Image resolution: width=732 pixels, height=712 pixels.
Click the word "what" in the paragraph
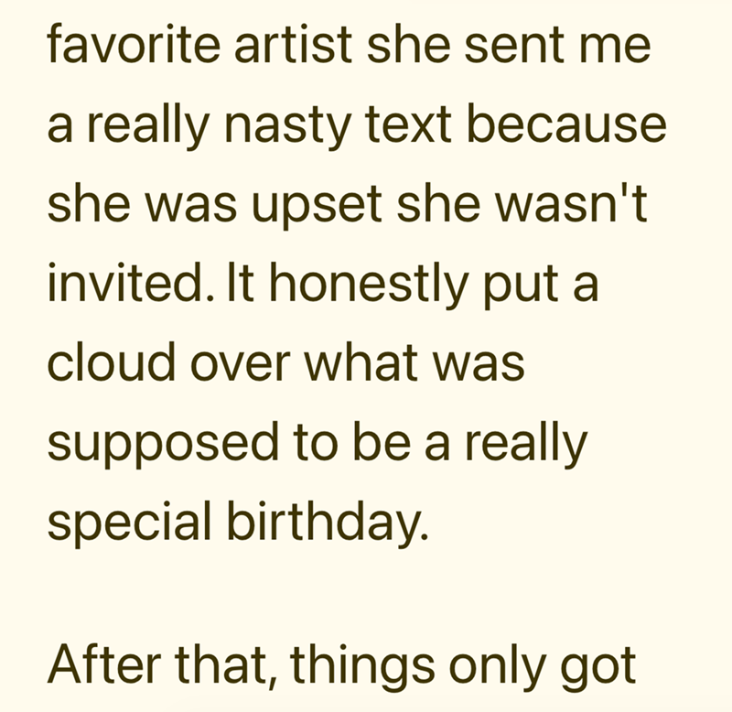[361, 361]
